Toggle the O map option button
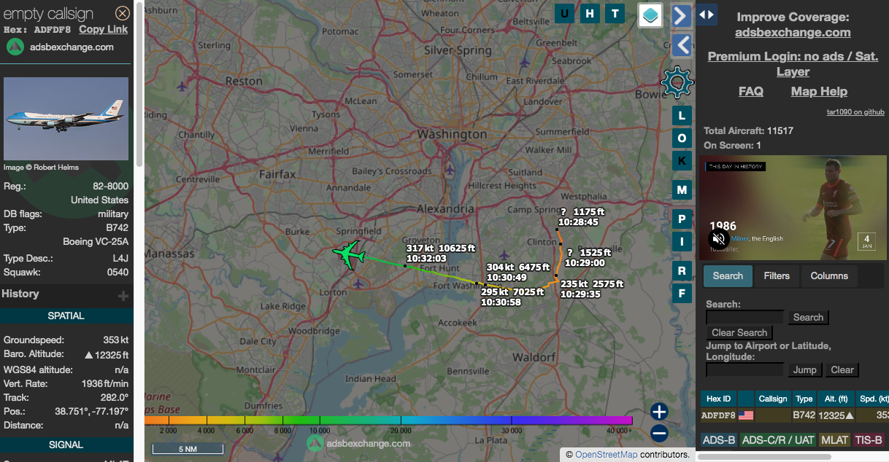 pos(682,138)
